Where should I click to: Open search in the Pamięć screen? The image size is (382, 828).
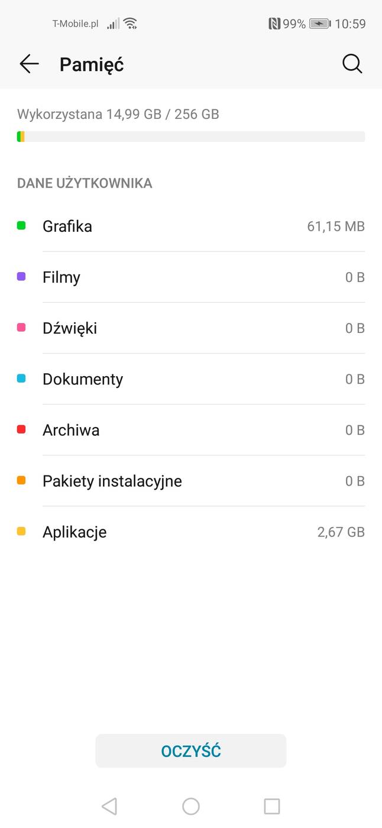352,64
